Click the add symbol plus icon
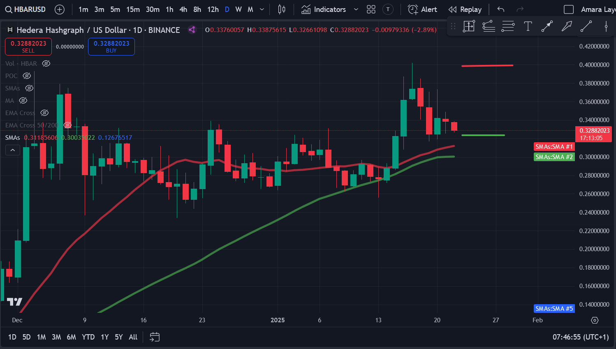 60,9
